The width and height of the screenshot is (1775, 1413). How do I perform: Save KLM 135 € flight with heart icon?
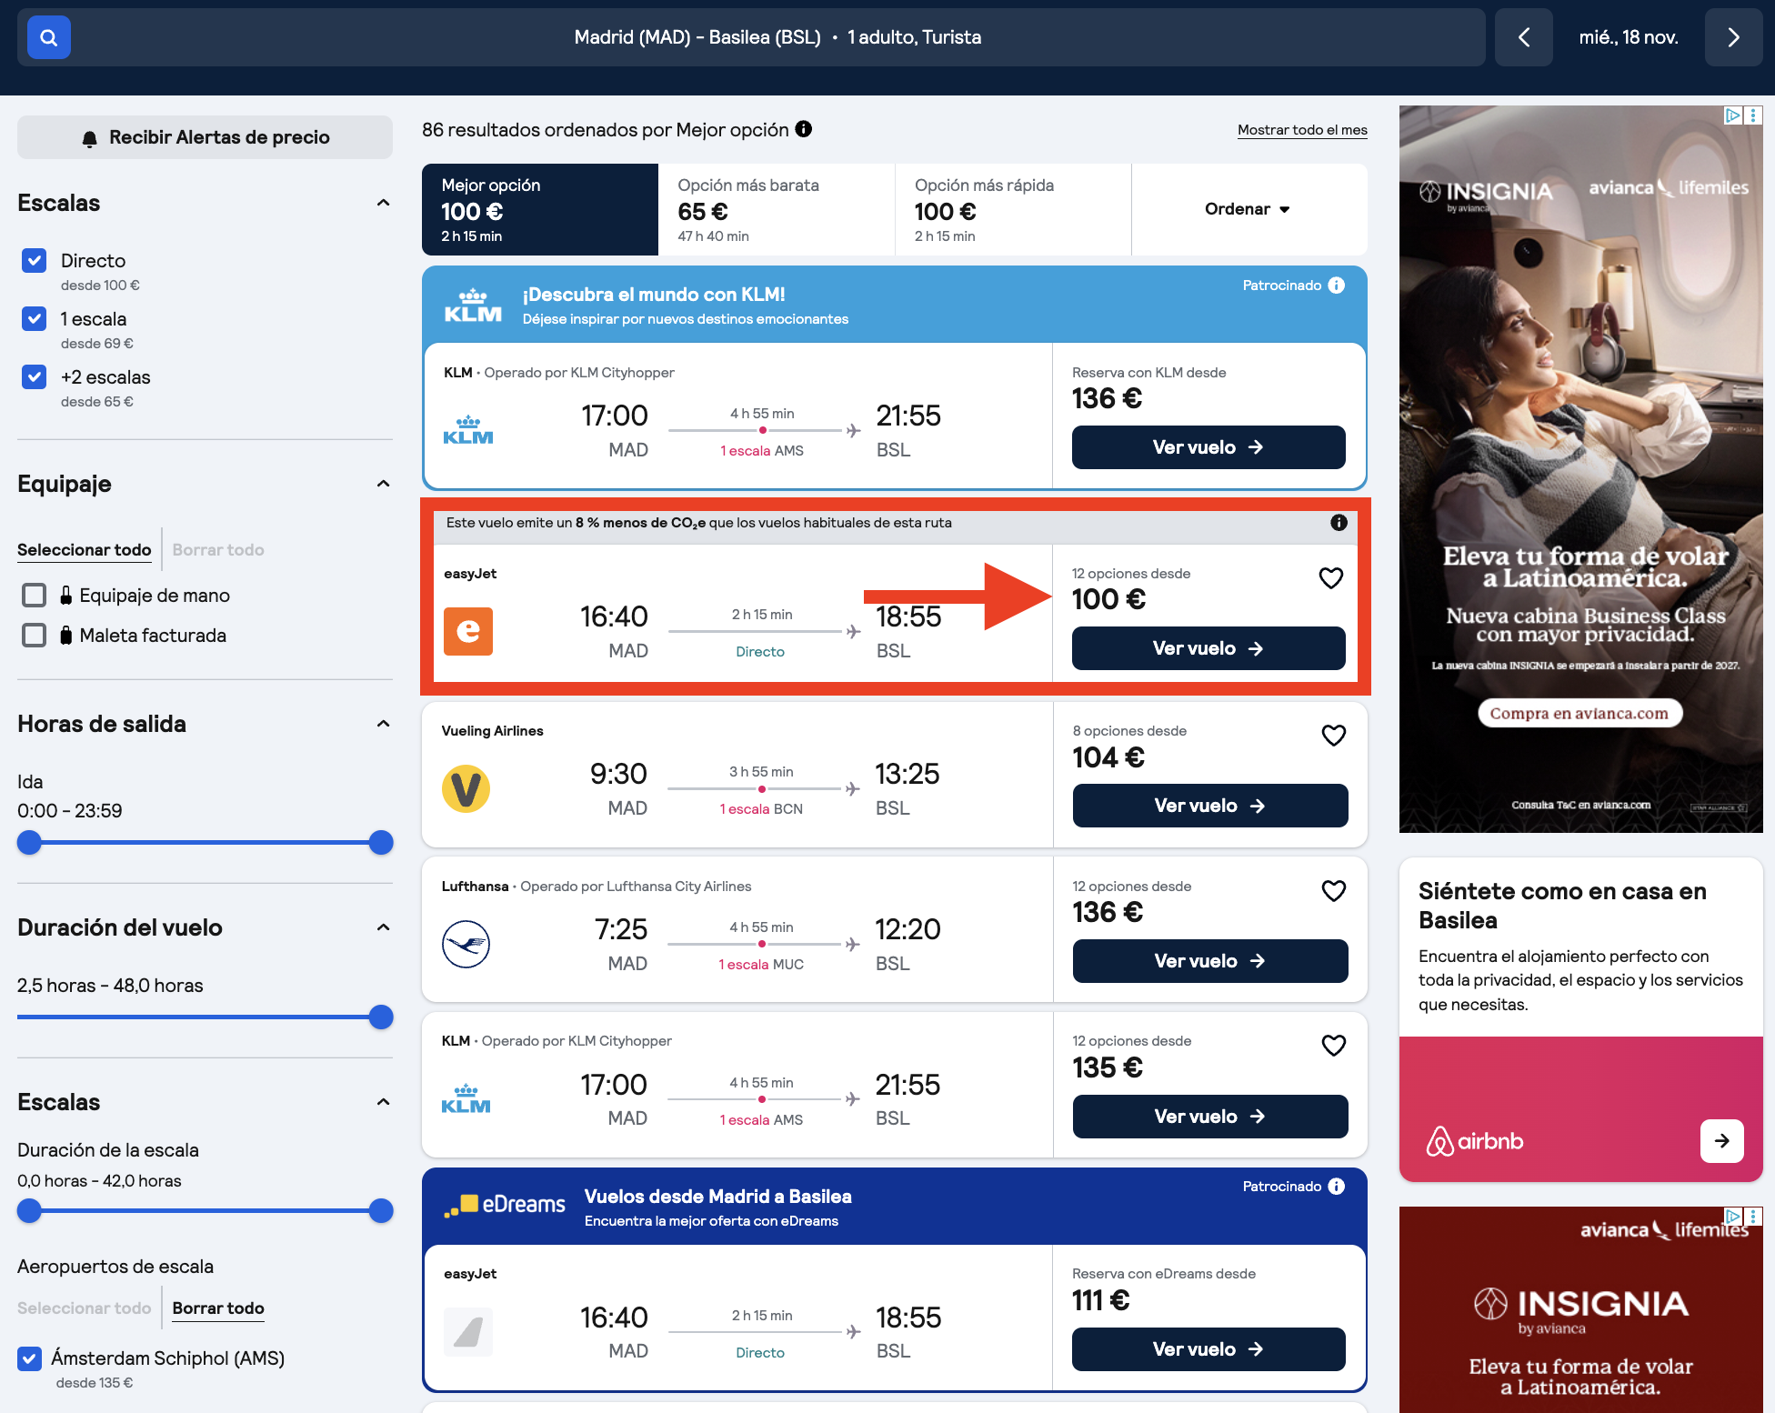tap(1333, 1046)
